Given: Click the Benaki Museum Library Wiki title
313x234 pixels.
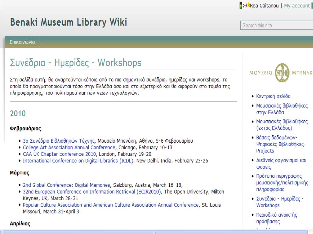Looking at the screenshot, I should coord(68,22).
